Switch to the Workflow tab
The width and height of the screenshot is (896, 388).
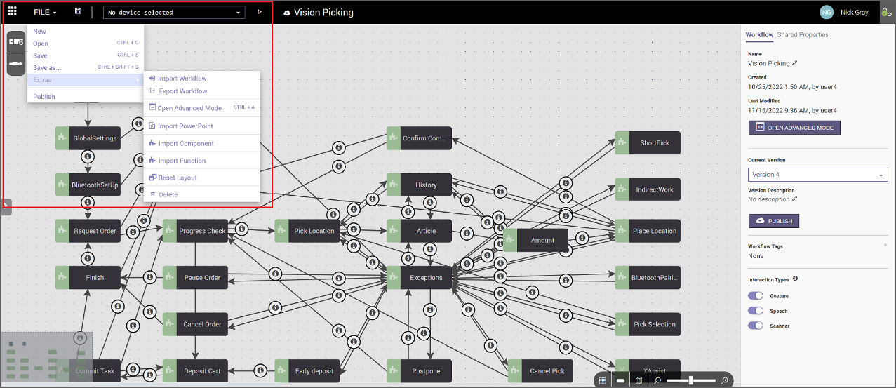tap(759, 34)
